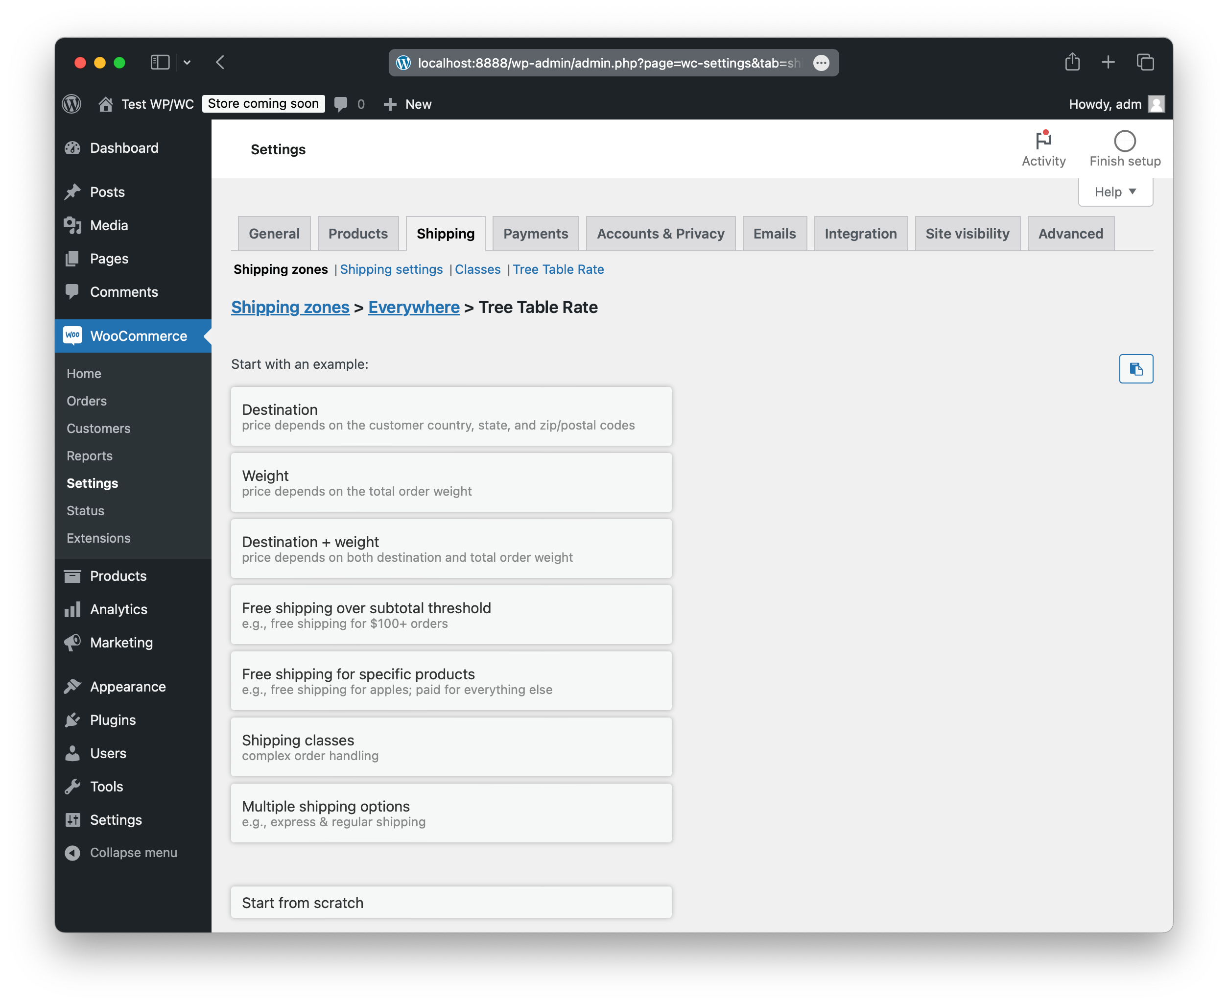
Task: Open the Activity flag icon
Action: (1043, 140)
